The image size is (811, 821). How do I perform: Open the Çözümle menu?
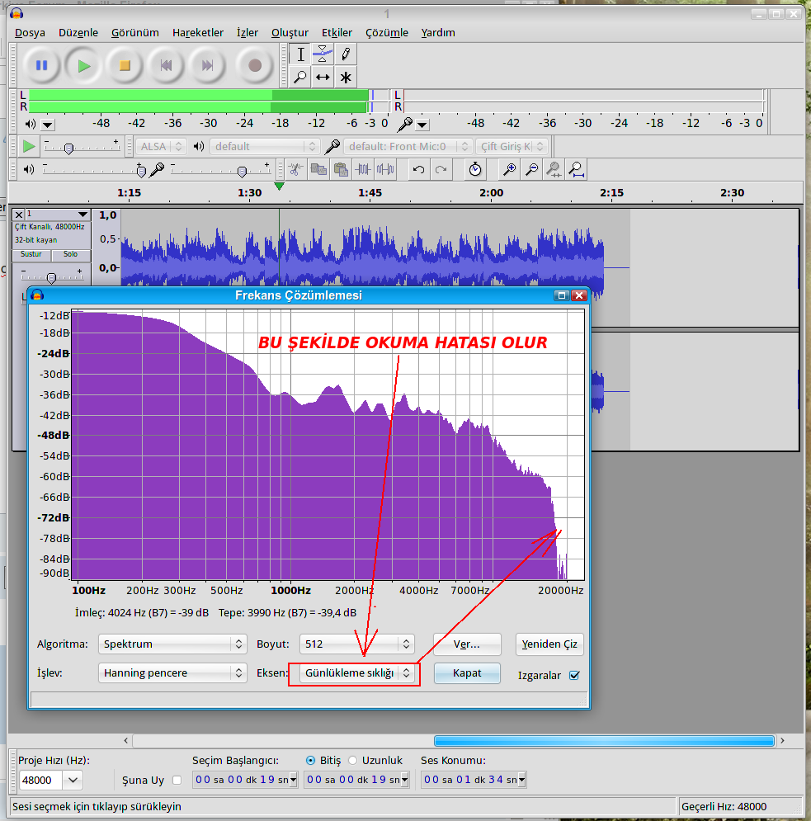tap(386, 33)
